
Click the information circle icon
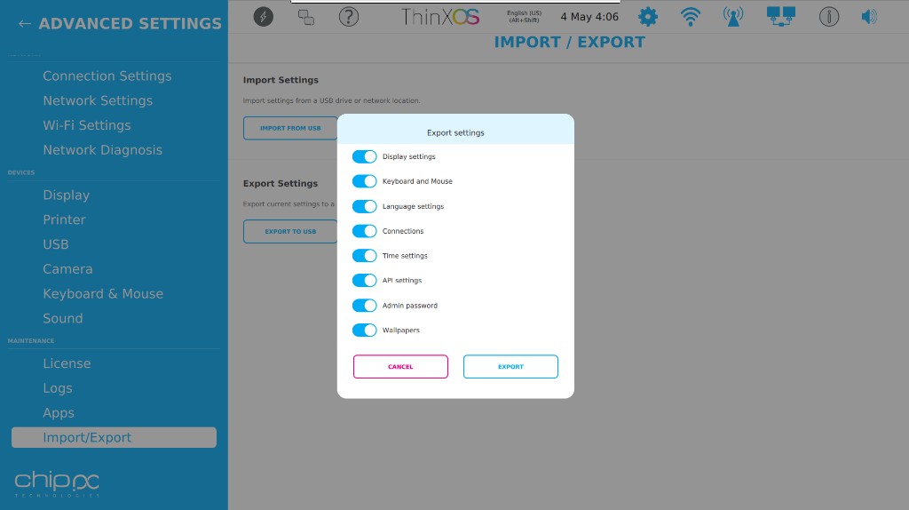pos(829,17)
